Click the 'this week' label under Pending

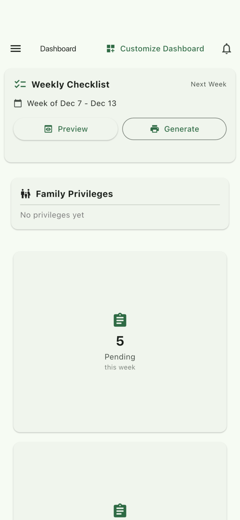(120, 367)
